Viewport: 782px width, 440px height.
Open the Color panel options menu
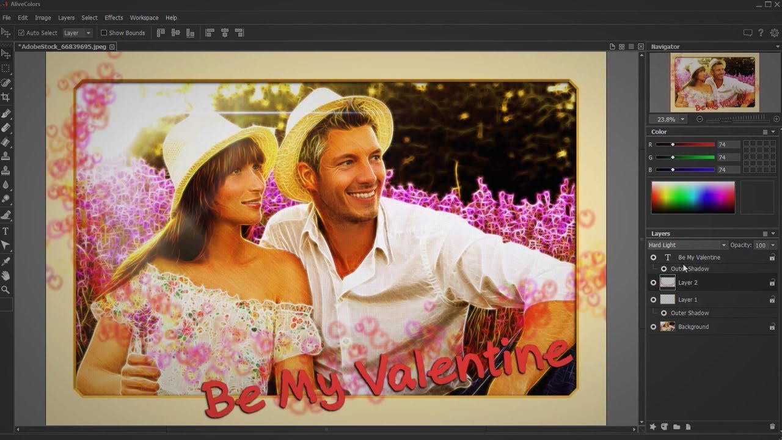[x=765, y=132]
